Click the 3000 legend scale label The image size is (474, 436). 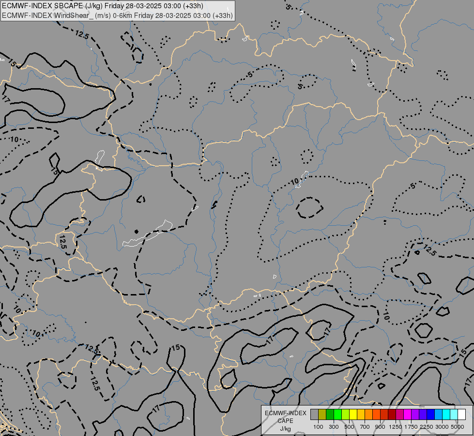[x=442, y=427]
